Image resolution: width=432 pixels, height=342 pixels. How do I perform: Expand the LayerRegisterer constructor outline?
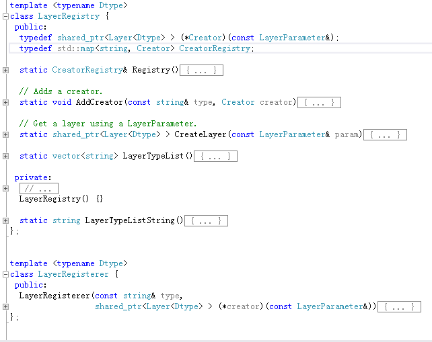pyautogui.click(x=5, y=307)
